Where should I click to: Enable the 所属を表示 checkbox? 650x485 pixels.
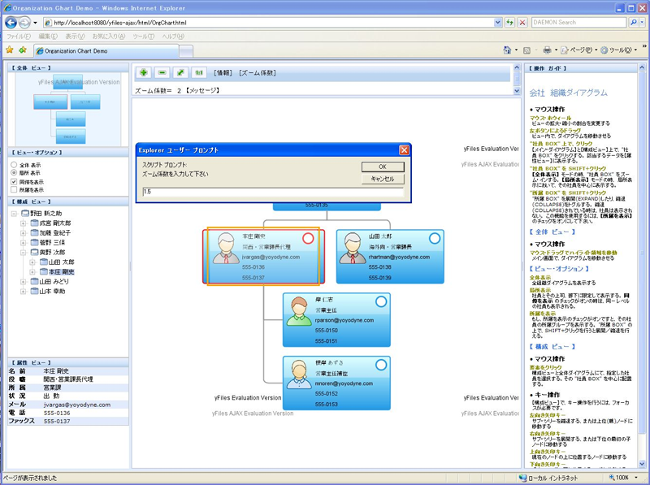(x=14, y=190)
